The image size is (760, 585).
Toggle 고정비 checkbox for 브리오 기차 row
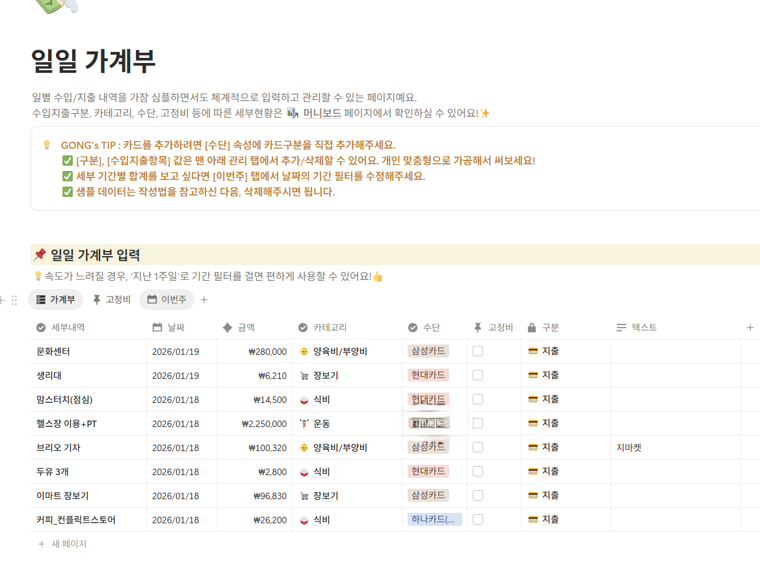[478, 447]
